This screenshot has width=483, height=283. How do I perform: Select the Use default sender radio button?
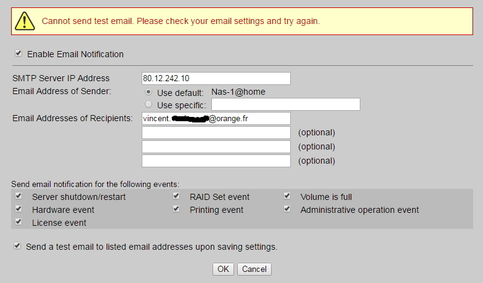(148, 92)
